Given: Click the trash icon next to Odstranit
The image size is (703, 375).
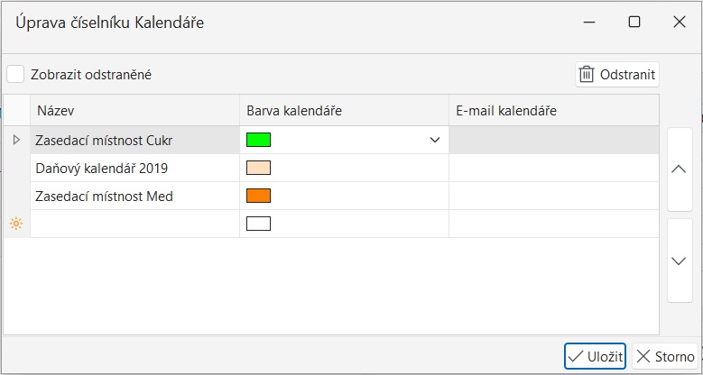Looking at the screenshot, I should click(x=587, y=75).
